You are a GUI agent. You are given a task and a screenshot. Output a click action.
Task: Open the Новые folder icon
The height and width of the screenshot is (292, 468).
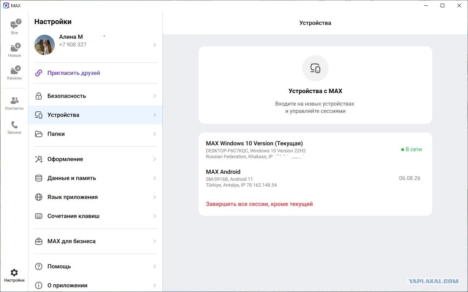click(14, 48)
